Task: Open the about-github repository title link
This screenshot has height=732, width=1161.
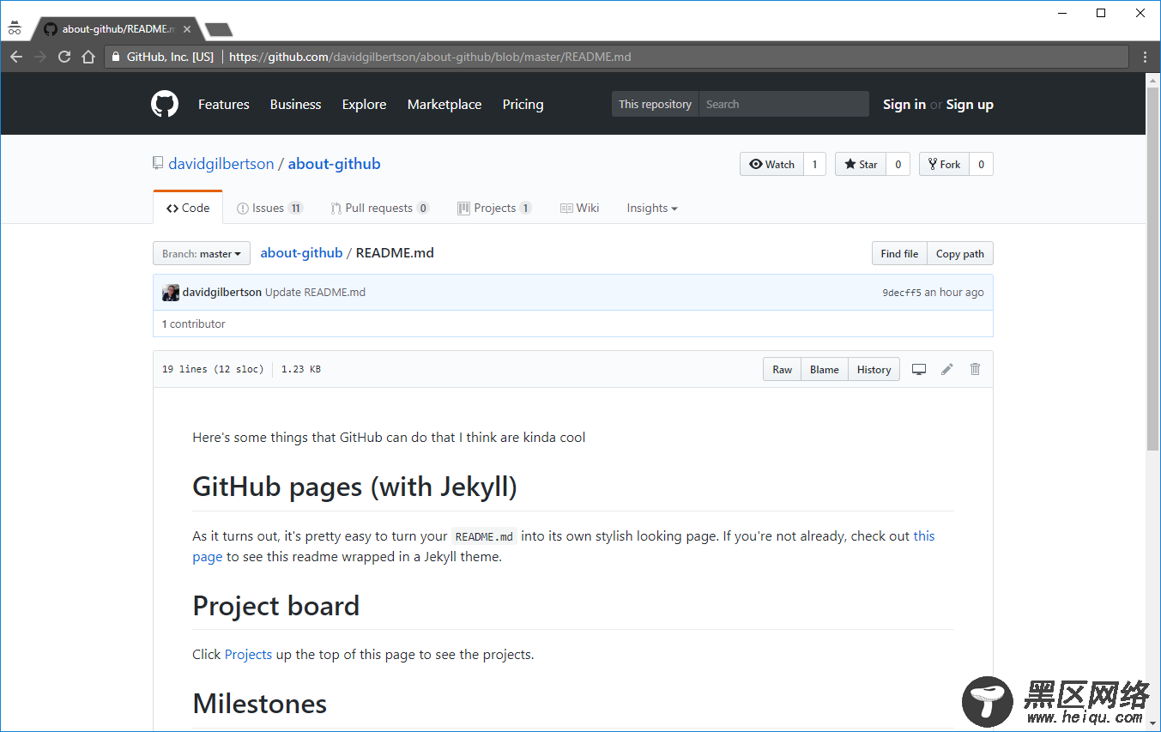Action: click(x=334, y=163)
